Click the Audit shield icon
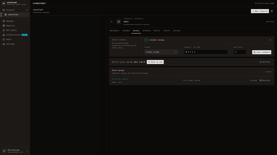277x155 pixels. [x=4, y=39]
